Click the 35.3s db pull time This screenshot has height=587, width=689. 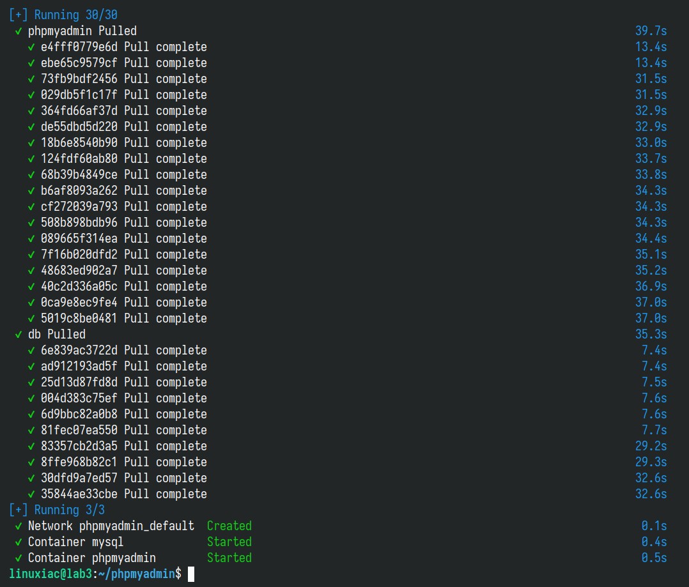coord(651,334)
